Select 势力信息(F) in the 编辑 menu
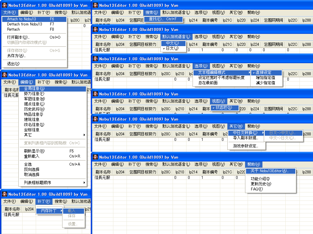The width and height of the screenshot is (313, 234). (x=53, y=94)
